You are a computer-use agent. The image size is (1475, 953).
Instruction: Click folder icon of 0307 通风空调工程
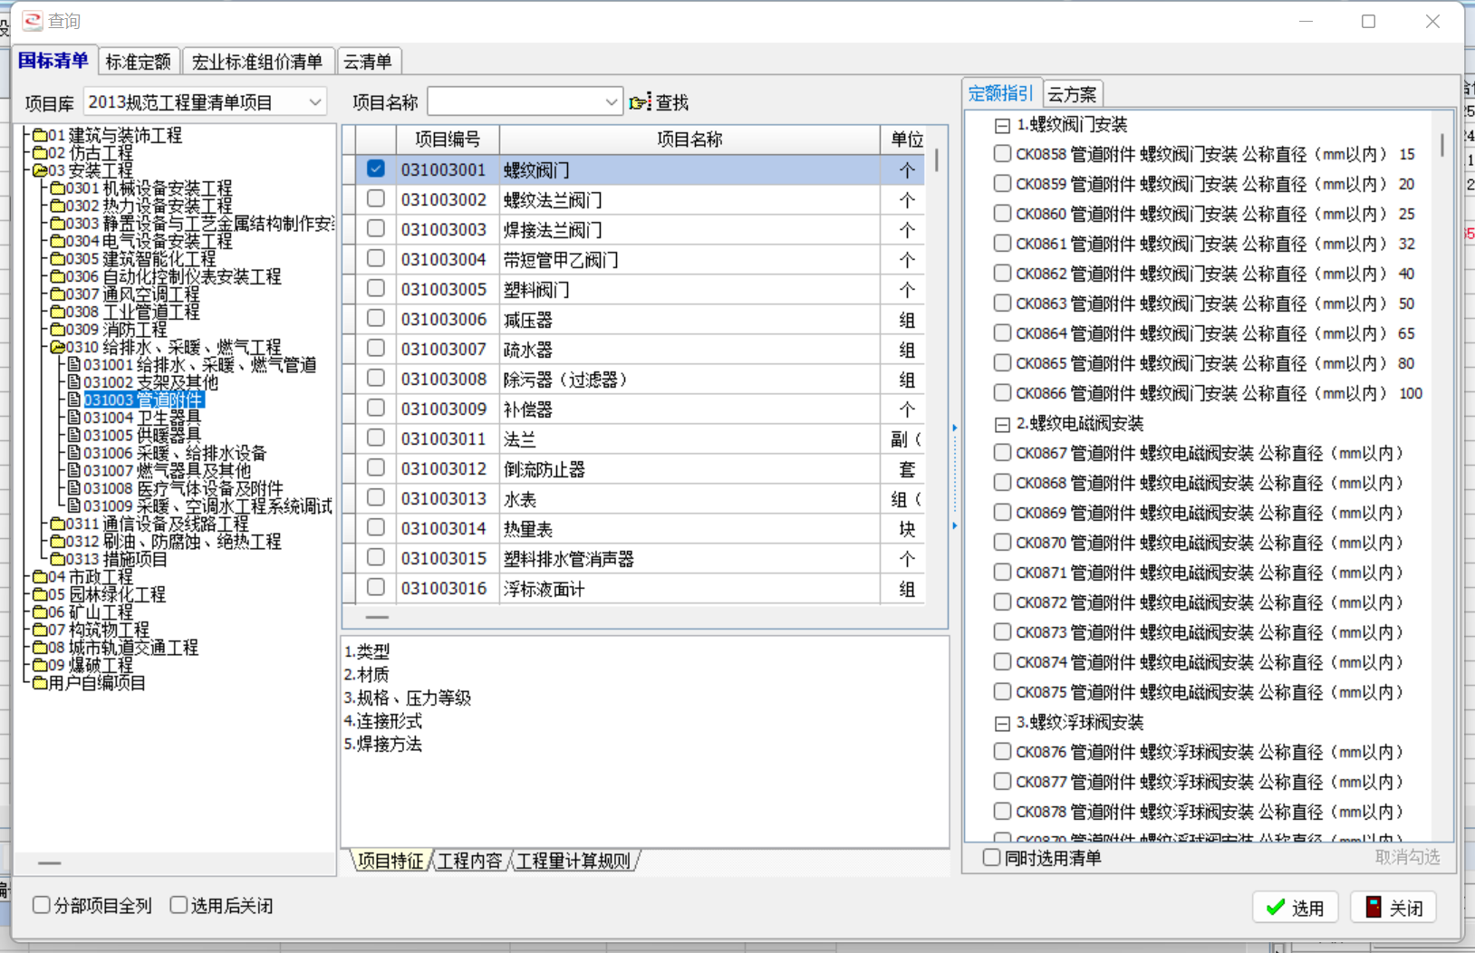point(57,294)
